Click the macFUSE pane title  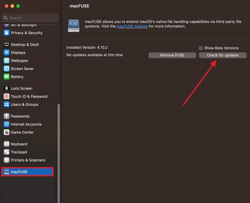(x=79, y=6)
